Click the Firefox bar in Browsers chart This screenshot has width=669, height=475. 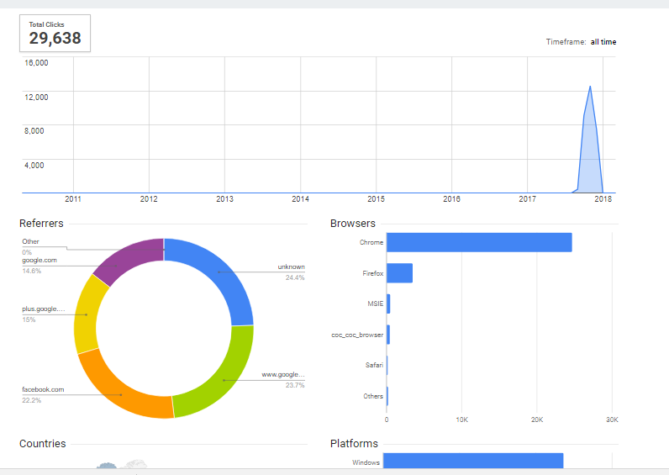tap(399, 273)
